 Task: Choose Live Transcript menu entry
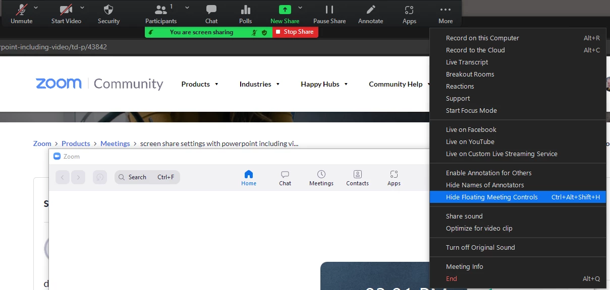point(518,62)
